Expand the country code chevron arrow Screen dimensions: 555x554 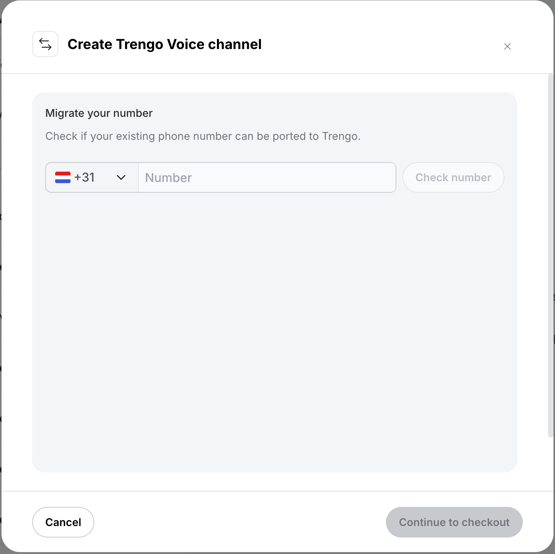(x=121, y=177)
